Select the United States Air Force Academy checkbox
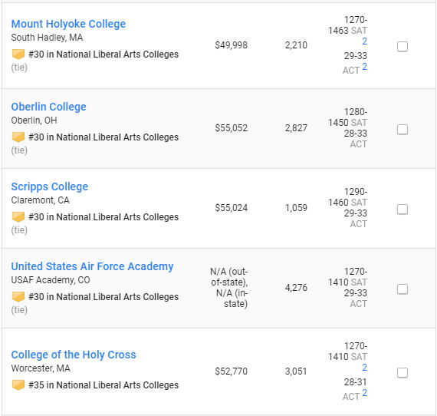The height and width of the screenshot is (416, 437). (x=402, y=289)
